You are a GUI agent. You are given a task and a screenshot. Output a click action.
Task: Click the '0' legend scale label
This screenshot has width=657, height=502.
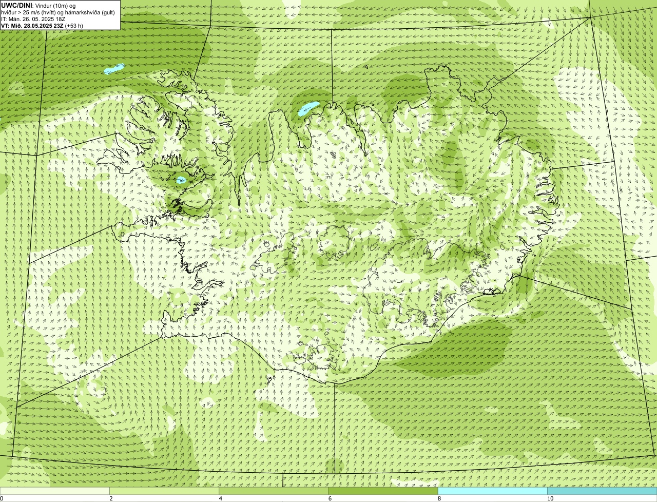coord(2,498)
